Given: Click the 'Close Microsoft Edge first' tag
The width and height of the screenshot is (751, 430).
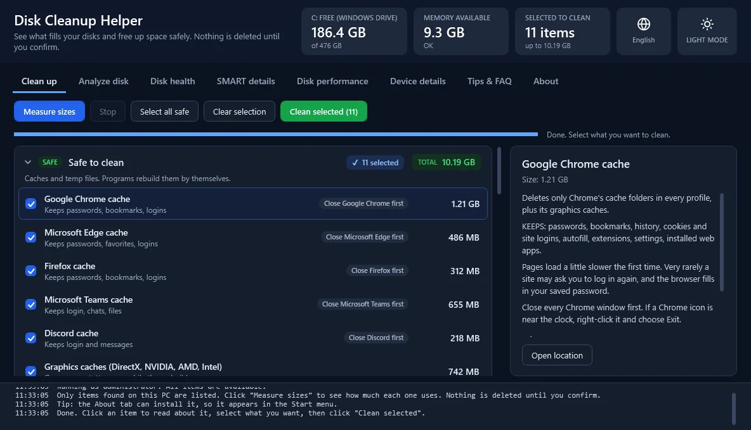Looking at the screenshot, I should (365, 237).
